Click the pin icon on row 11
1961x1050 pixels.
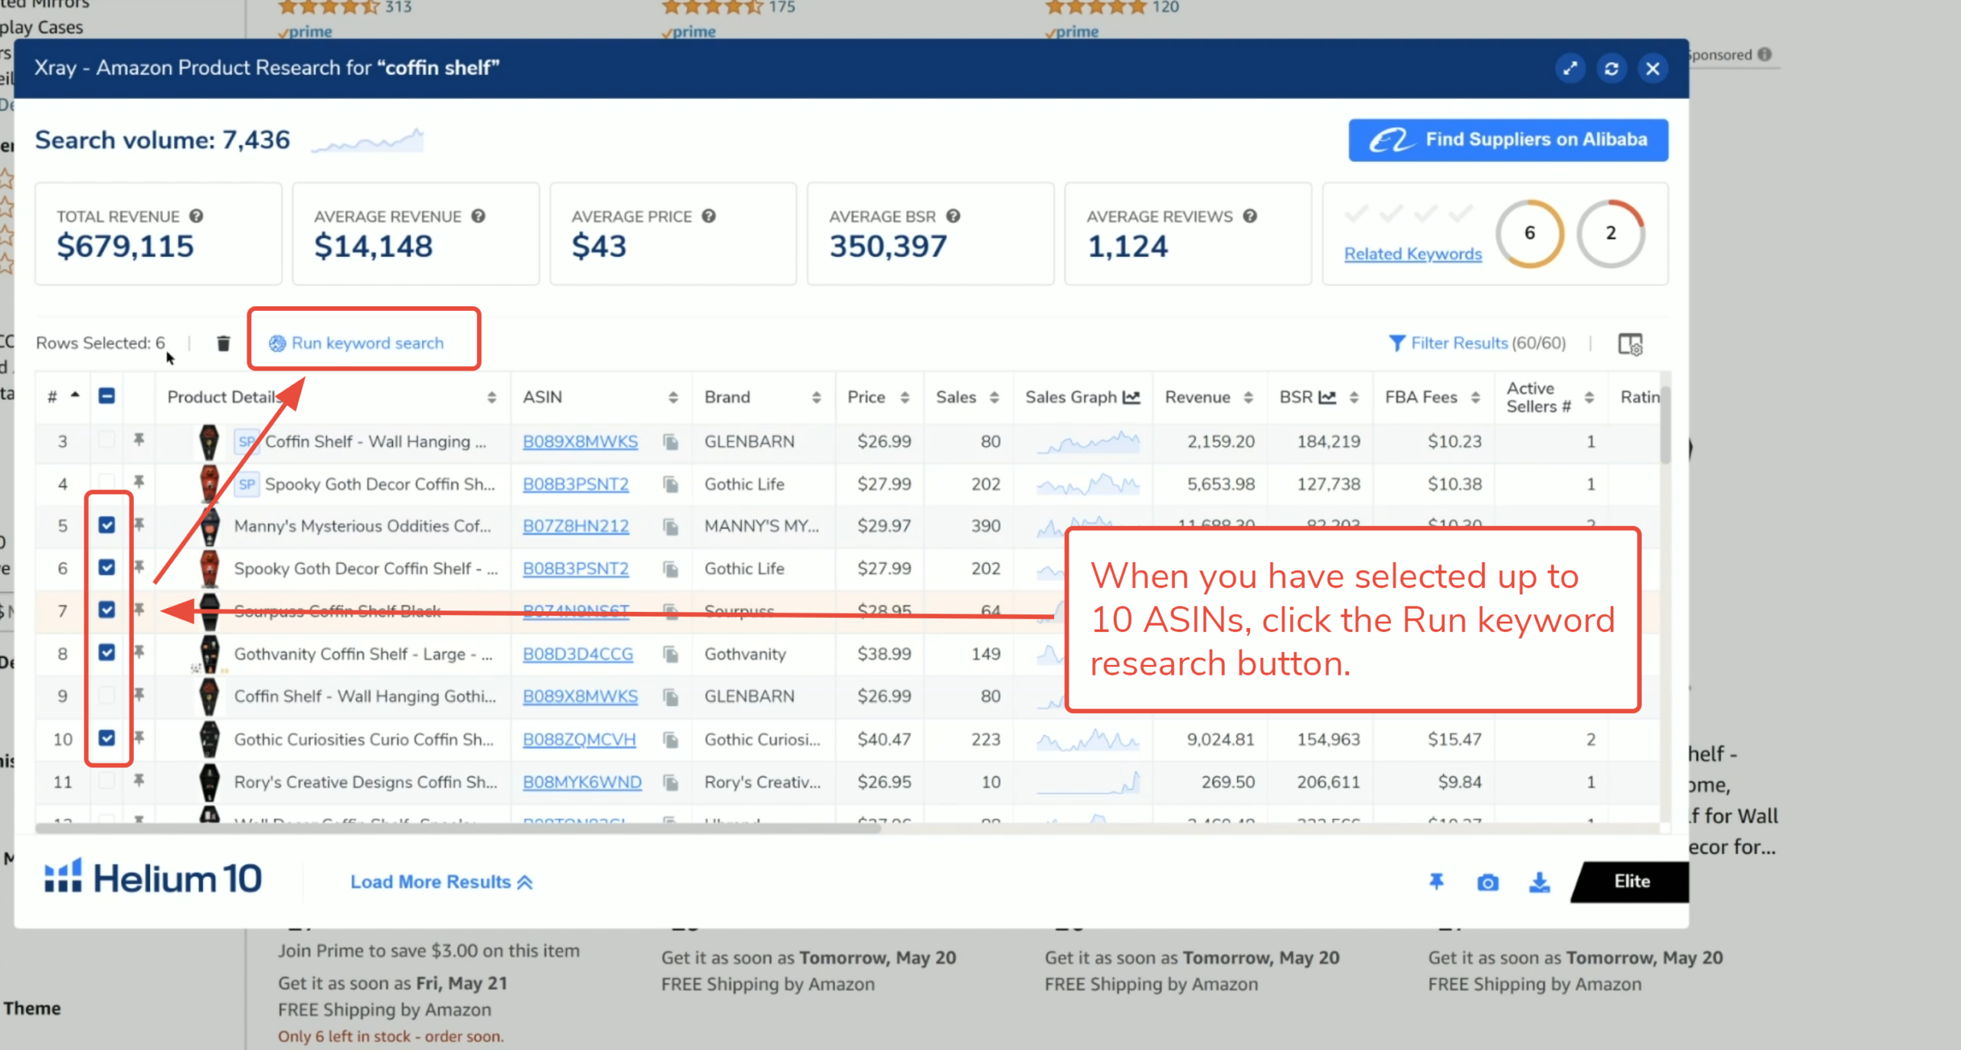point(139,781)
